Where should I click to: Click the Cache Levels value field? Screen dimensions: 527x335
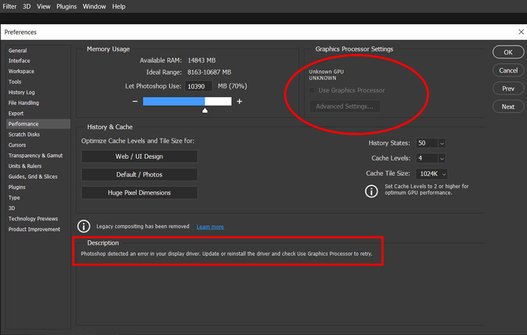pyautogui.click(x=427, y=158)
